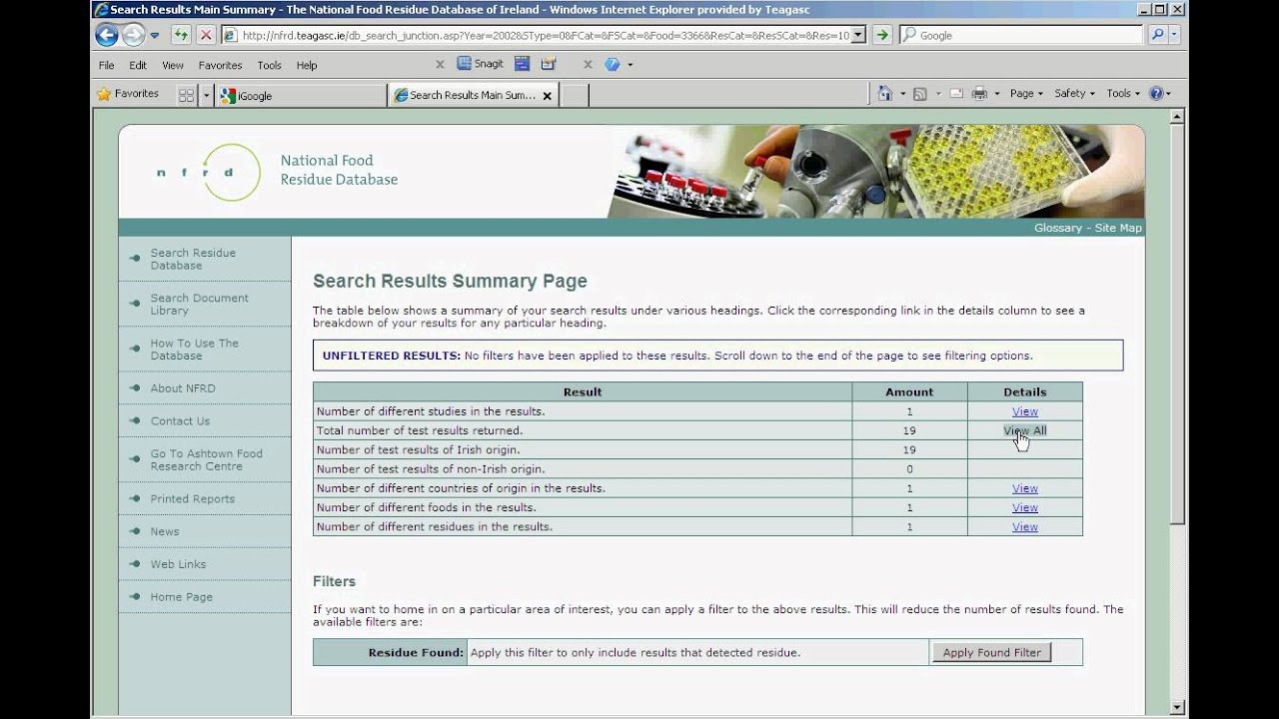Click the Snagit window capture icon
Screen dimensions: 1279x719
click(522, 64)
